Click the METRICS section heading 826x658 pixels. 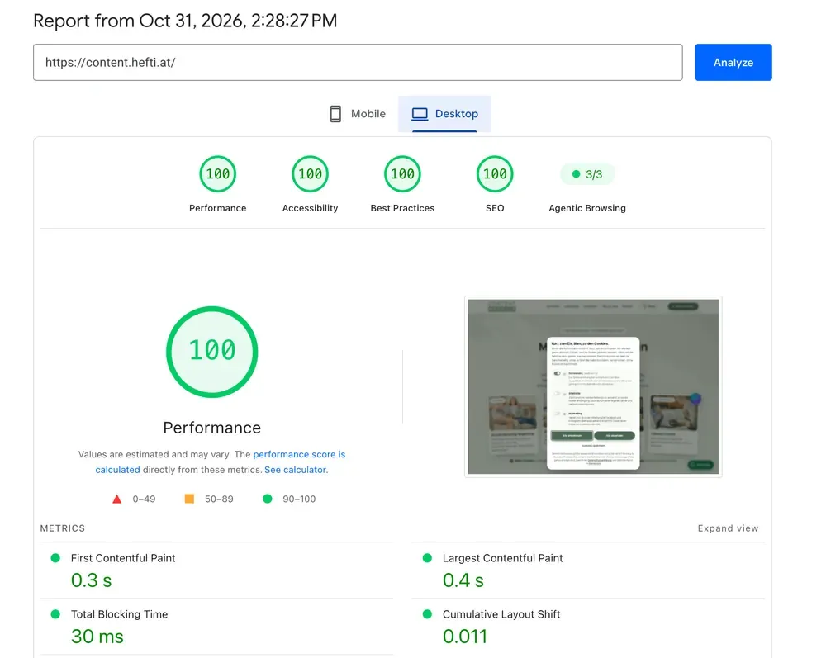point(62,528)
